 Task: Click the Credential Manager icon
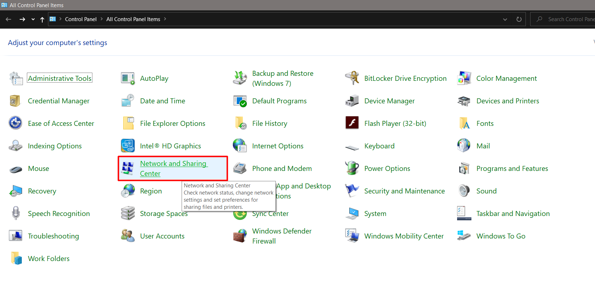pos(16,101)
